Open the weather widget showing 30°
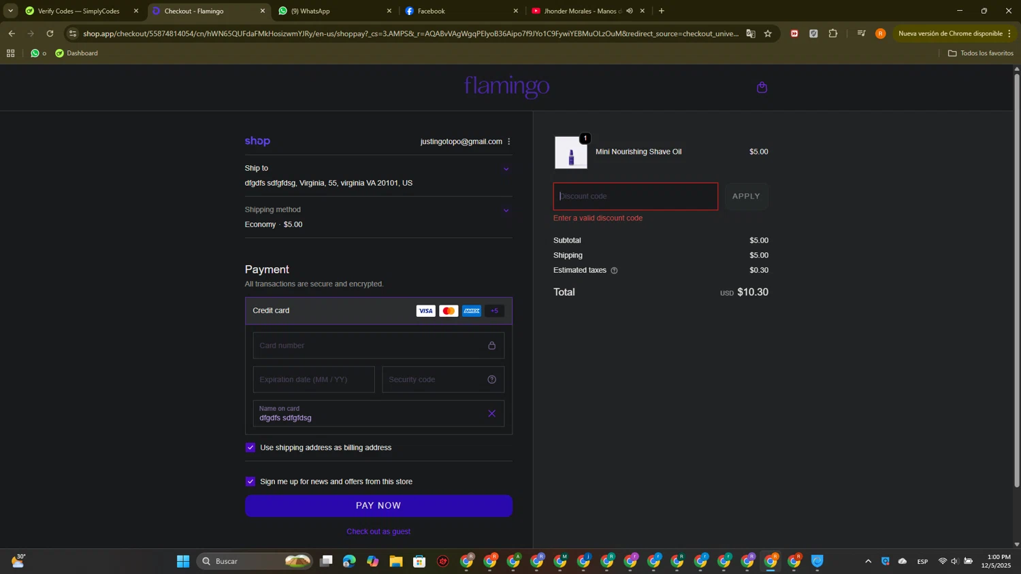 [x=18, y=561]
